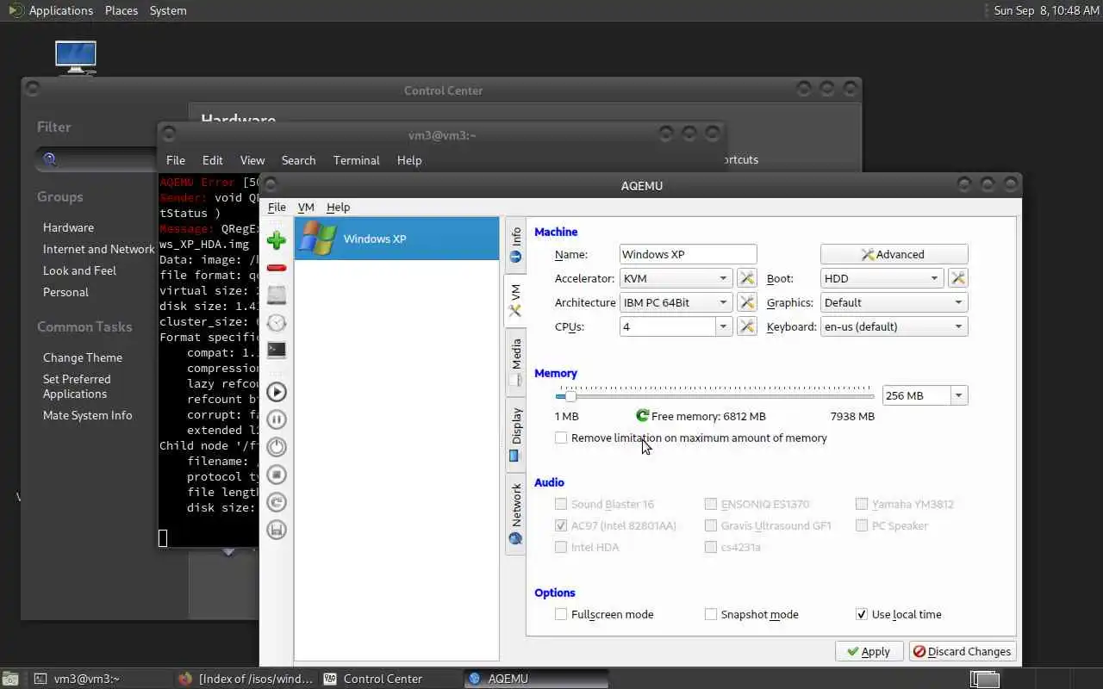Viewport: 1103px width, 689px height.
Task: Enable Snapshot mode checkbox
Action: tap(711, 614)
